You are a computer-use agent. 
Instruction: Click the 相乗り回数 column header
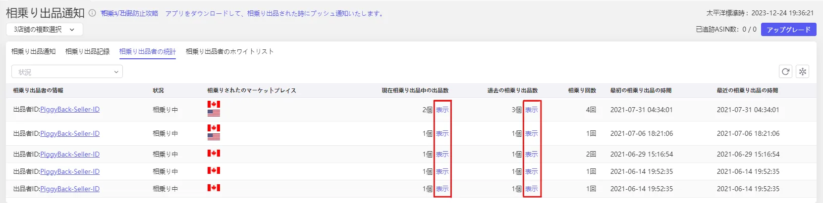[582, 90]
